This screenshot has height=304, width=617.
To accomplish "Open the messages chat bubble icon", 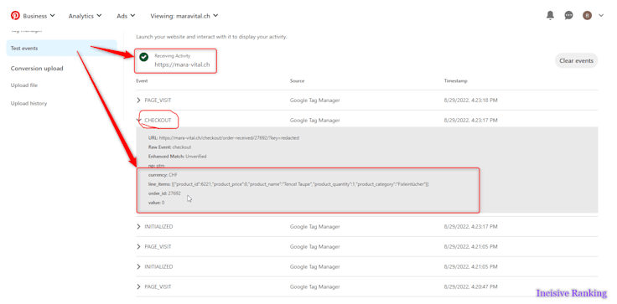I will 568,16.
